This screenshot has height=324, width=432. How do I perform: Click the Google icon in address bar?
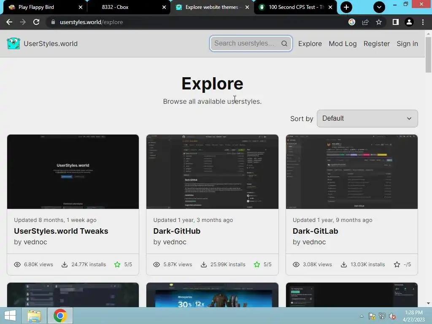coord(351,22)
